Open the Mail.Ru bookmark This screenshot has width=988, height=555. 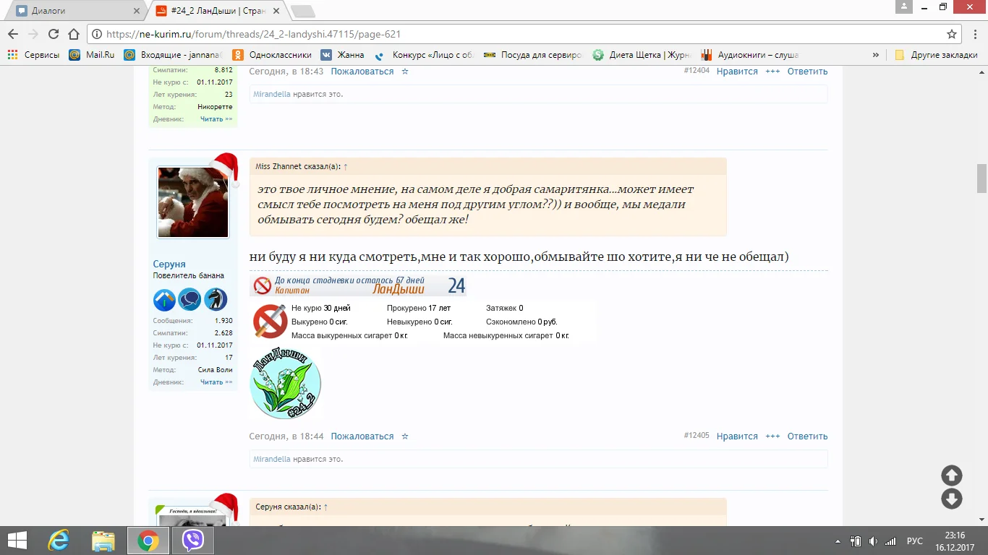92,55
